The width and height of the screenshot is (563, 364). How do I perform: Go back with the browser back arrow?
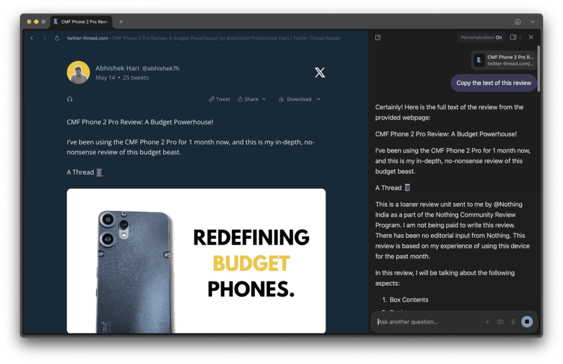[32, 38]
